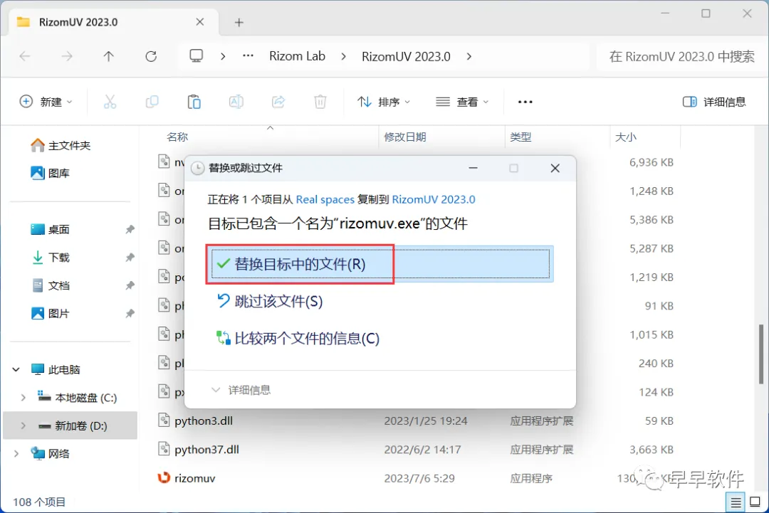Unpin Pictures using its pin icon
The height and width of the screenshot is (513, 769).
pos(130,313)
